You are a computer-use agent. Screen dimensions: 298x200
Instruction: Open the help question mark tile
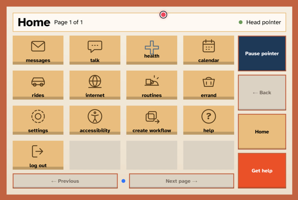pos(209,120)
